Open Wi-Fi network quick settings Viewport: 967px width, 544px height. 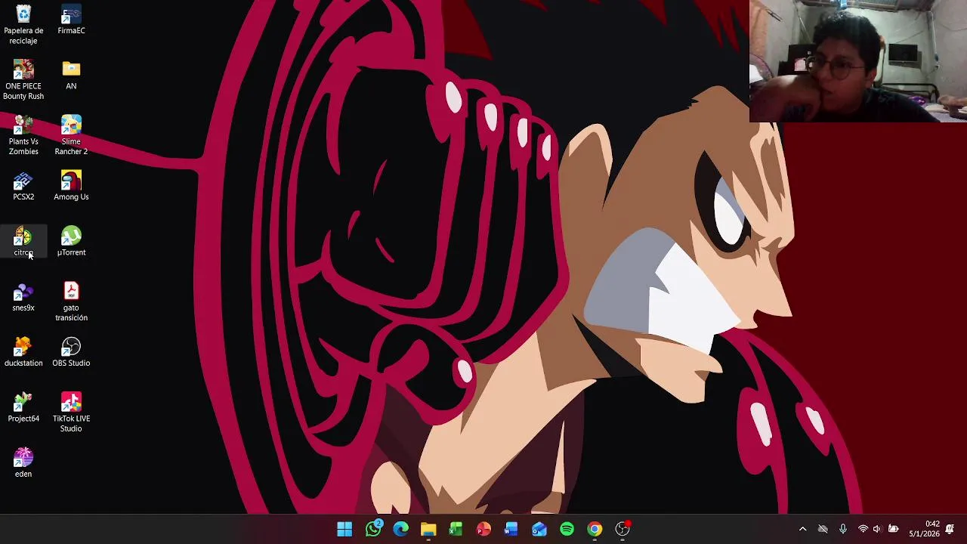click(863, 529)
